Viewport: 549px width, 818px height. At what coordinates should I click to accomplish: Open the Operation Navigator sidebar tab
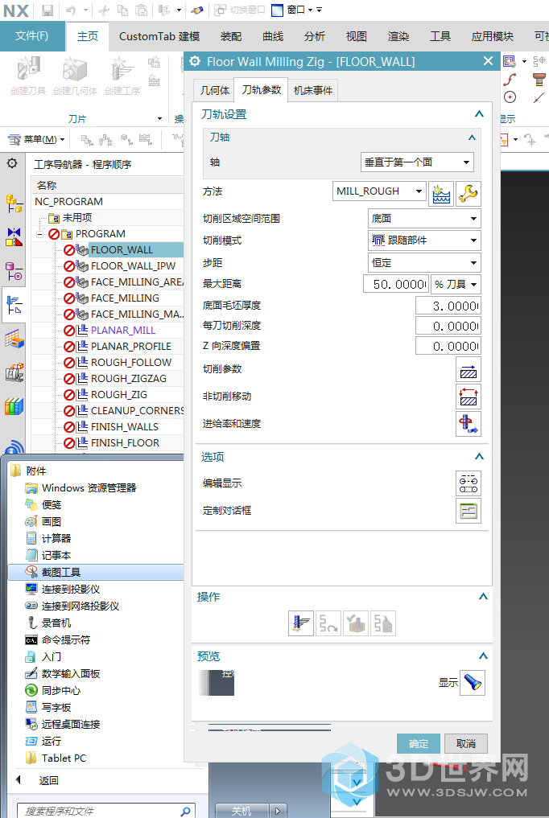[x=14, y=305]
